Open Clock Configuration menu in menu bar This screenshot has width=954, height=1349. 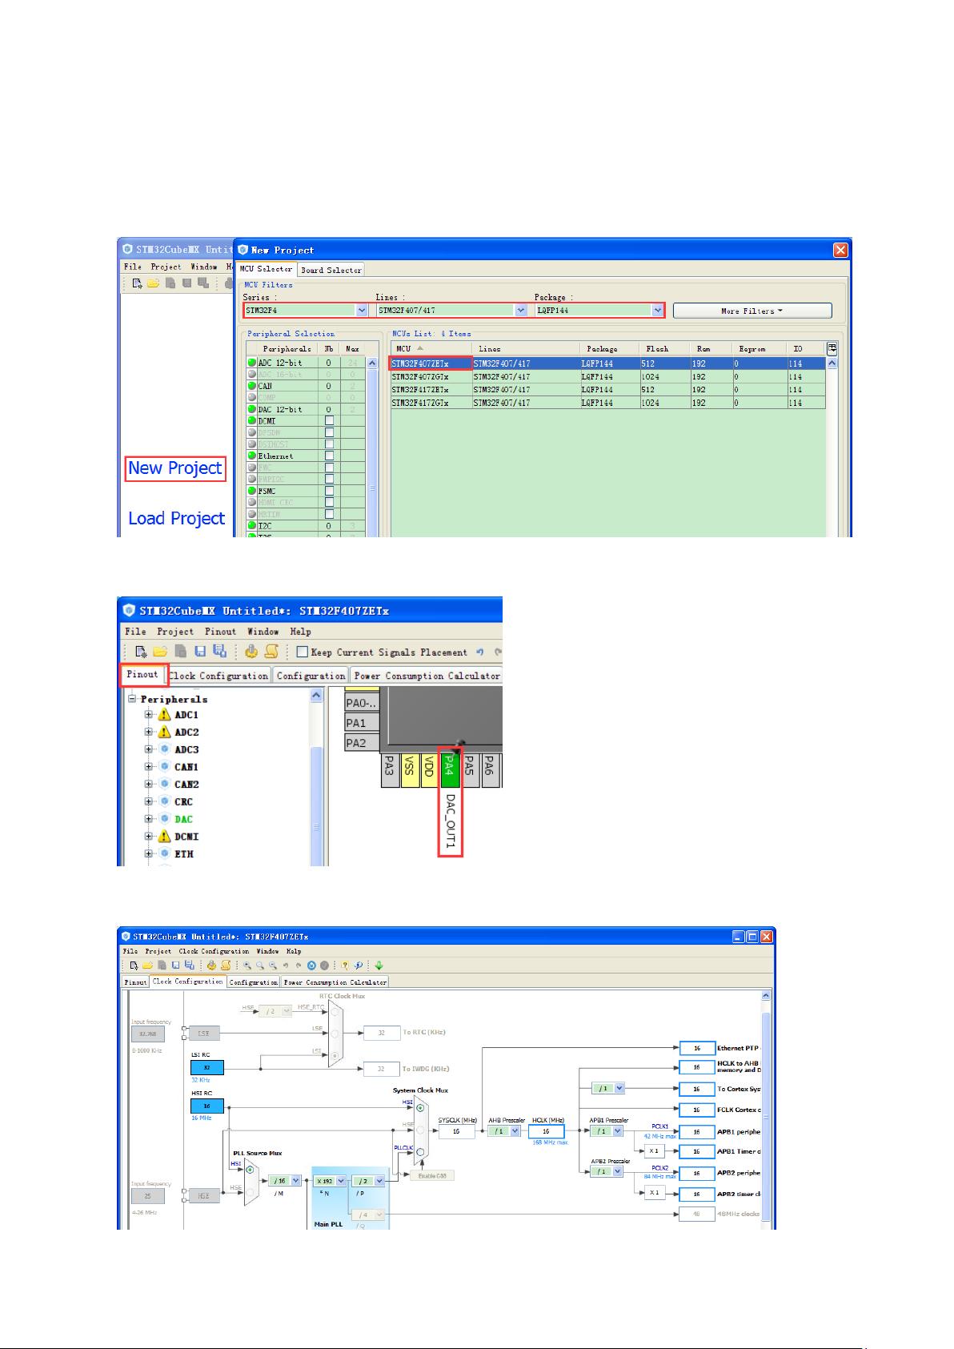pos(214,952)
